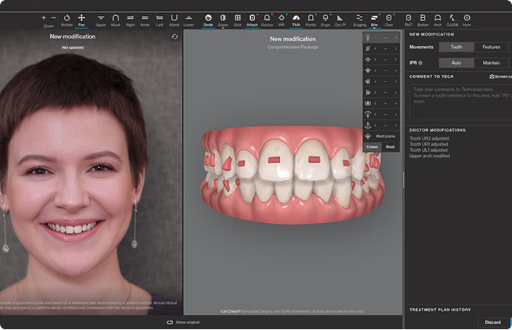512x330 pixels.
Task: Toggle Occlus occlusal contacts
Action: point(267,20)
